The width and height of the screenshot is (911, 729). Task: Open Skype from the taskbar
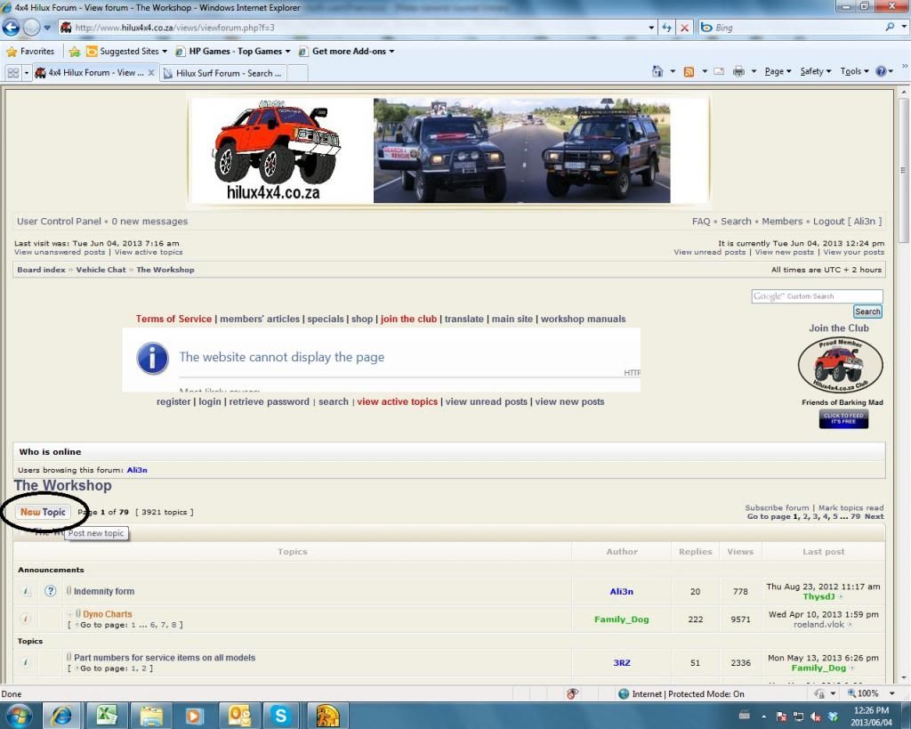pyautogui.click(x=280, y=716)
